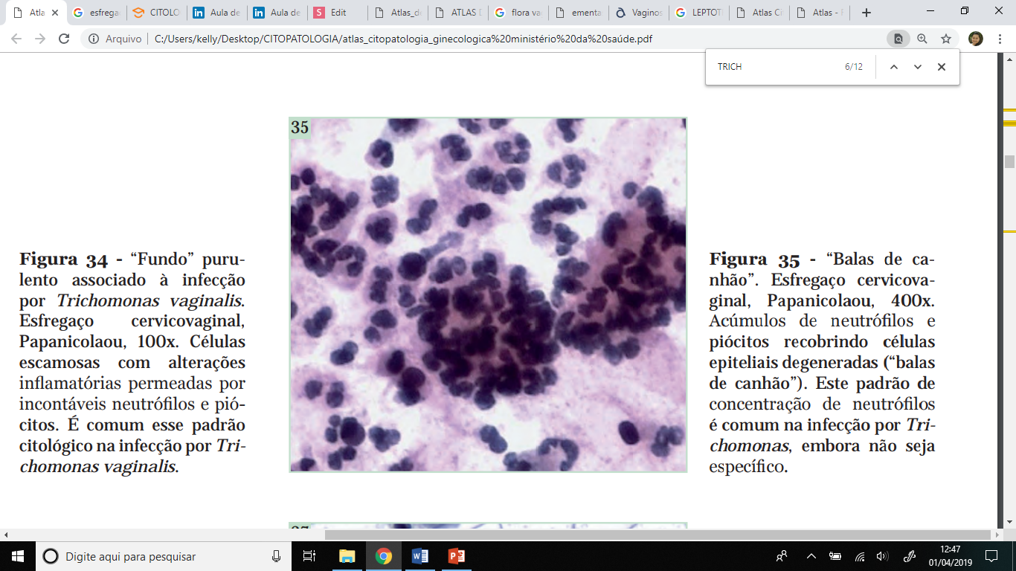Open the Chrome three-dot menu
1016x571 pixels.
[x=1000, y=39]
